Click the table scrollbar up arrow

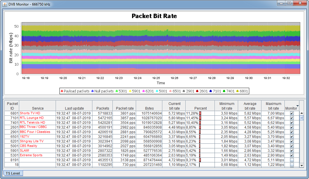[302, 113]
